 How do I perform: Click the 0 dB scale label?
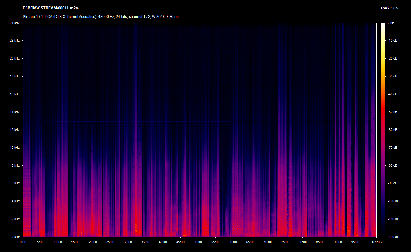pos(391,23)
